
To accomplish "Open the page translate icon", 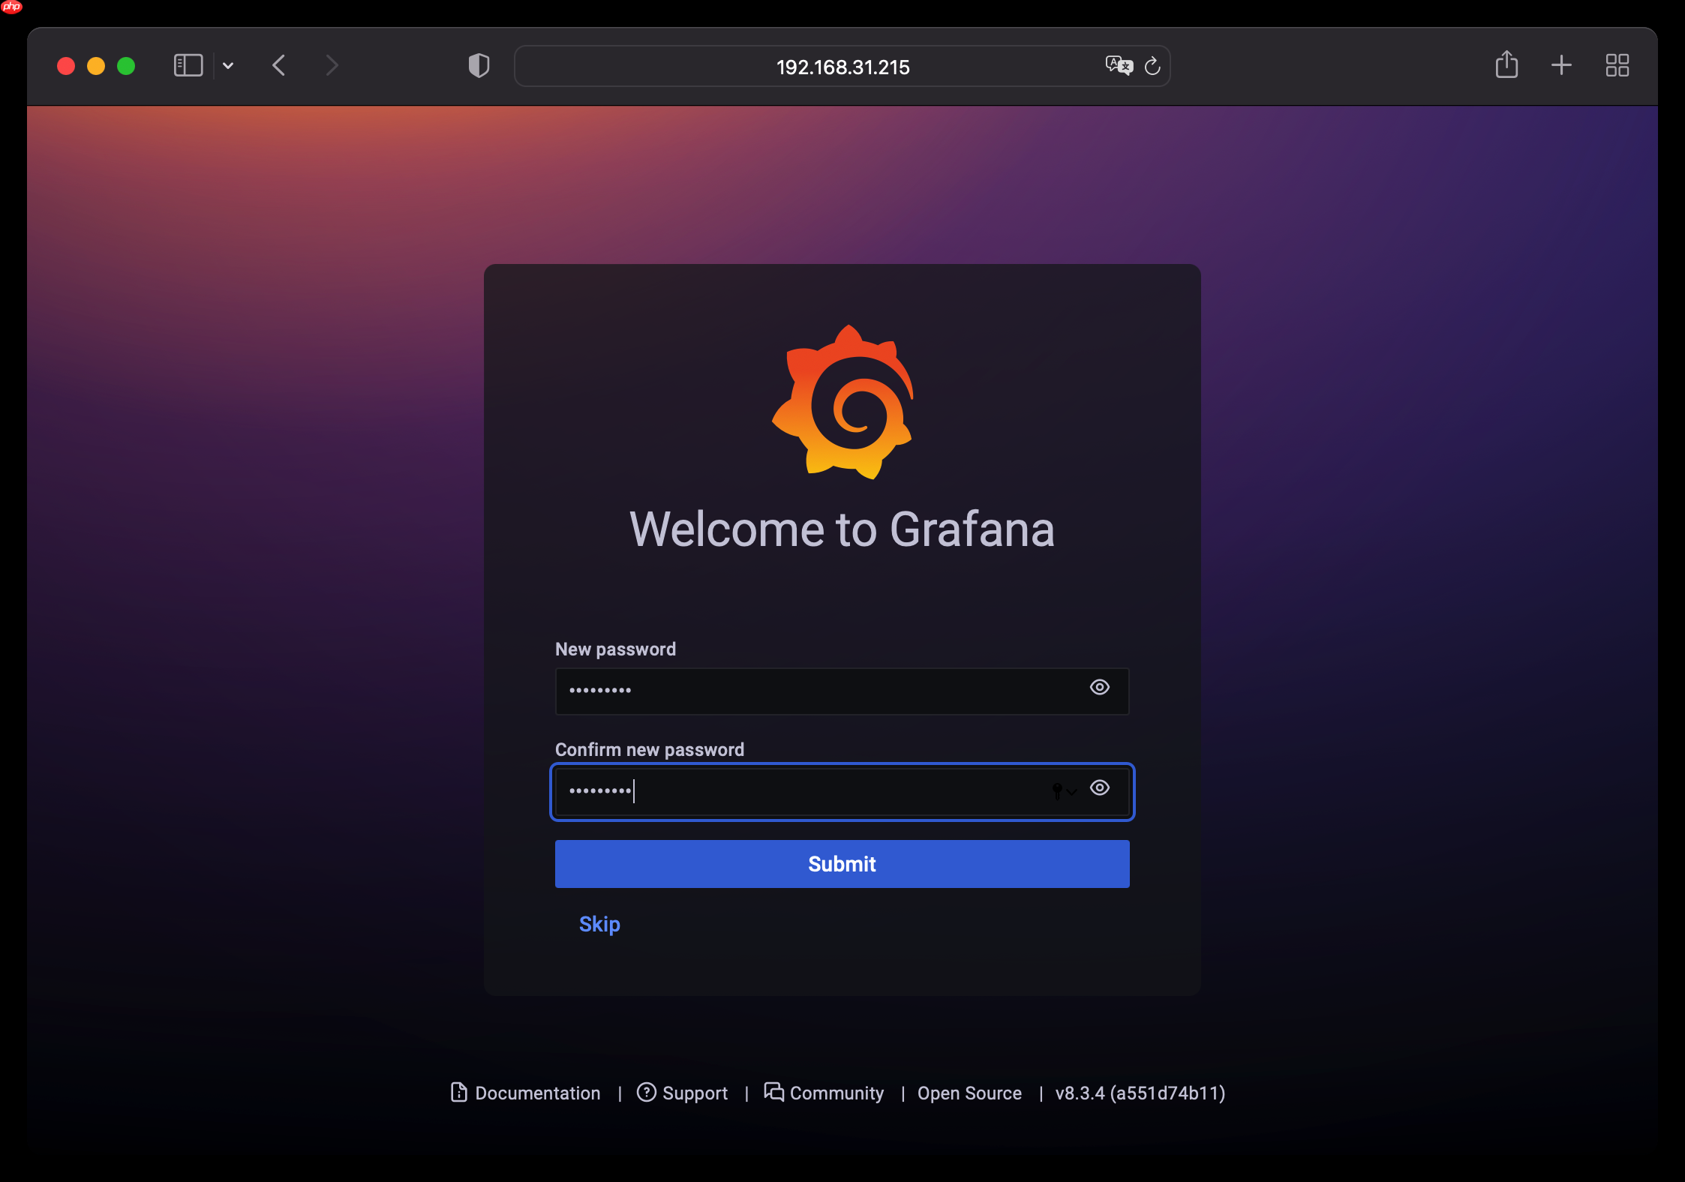I will pos(1119,66).
